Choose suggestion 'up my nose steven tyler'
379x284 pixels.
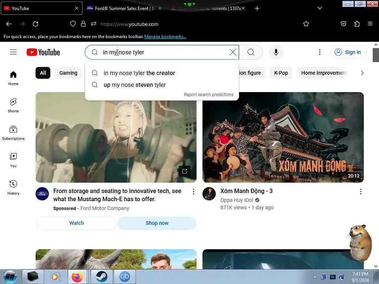click(162, 85)
